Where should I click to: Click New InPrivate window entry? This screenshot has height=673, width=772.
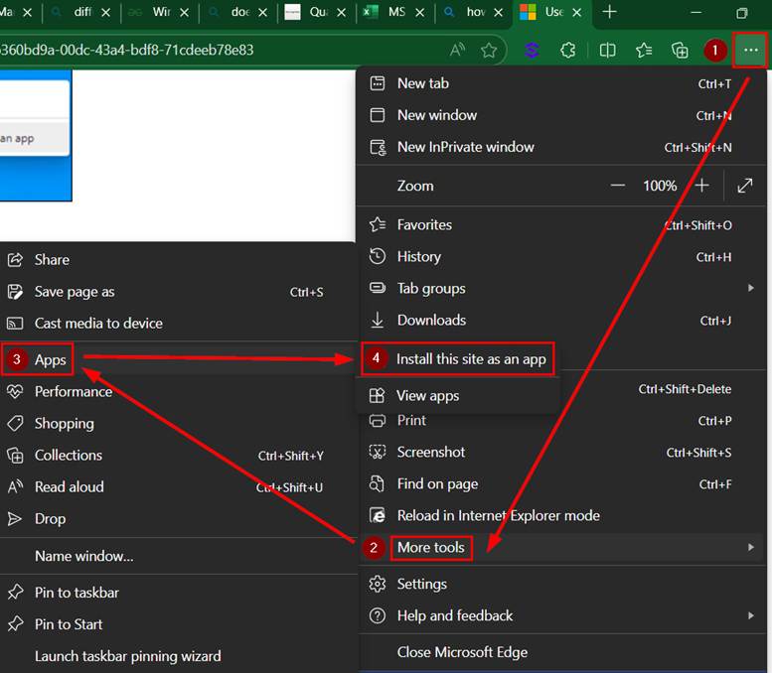click(465, 147)
